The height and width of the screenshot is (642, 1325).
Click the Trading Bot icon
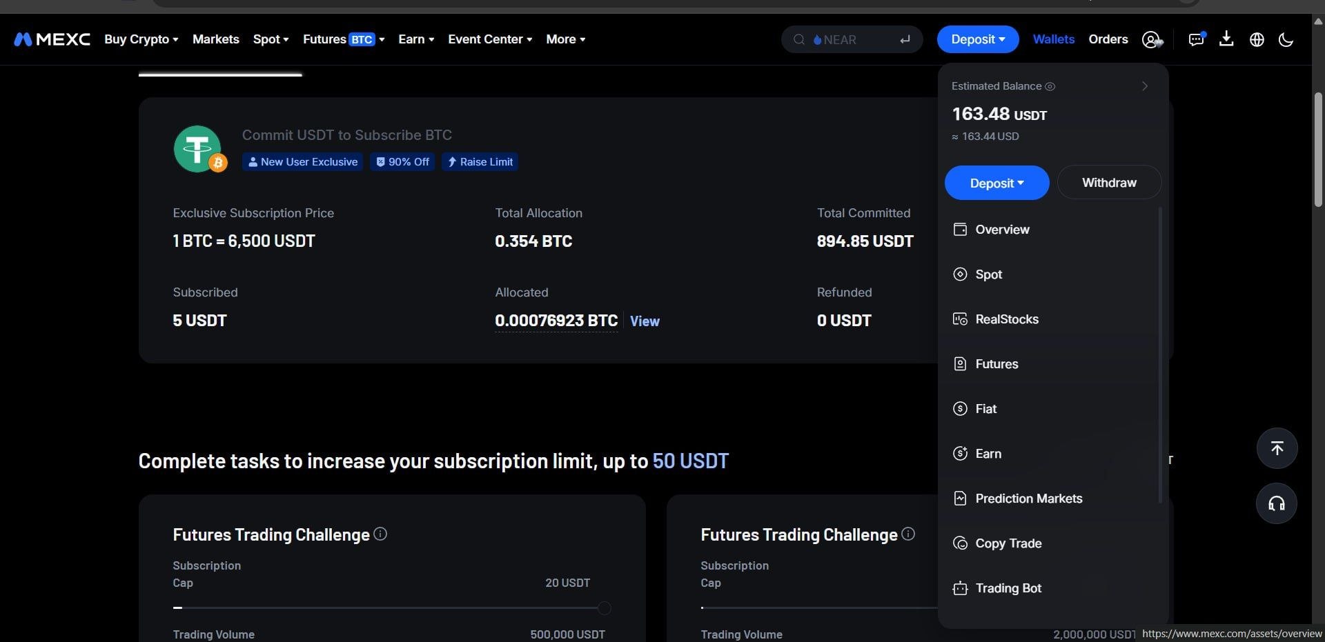[960, 588]
